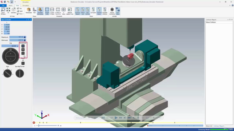234x131 pixels.
Task: Toggle the Move List panel
Action: pyautogui.click(x=83, y=11)
